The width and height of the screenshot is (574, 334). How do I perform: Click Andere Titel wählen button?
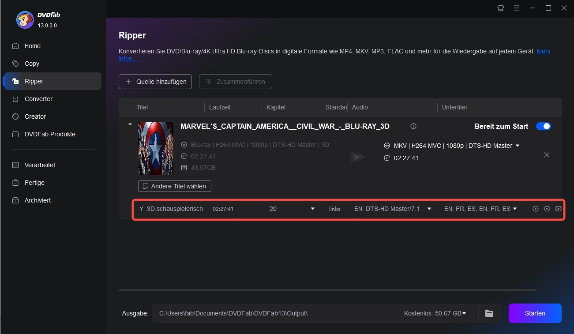coord(175,186)
